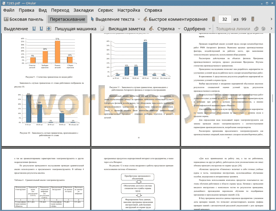Image resolution: width=276 pixels, height=211 pixels.
Task: Click the 40% bar in the Рисунок 11 chart
Action: (145, 59)
